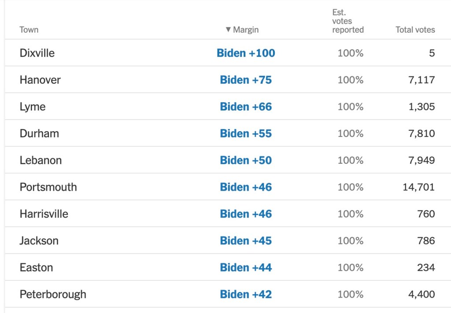This screenshot has height=313, width=451.
Task: Select the Hanover town name
Action: 40,80
